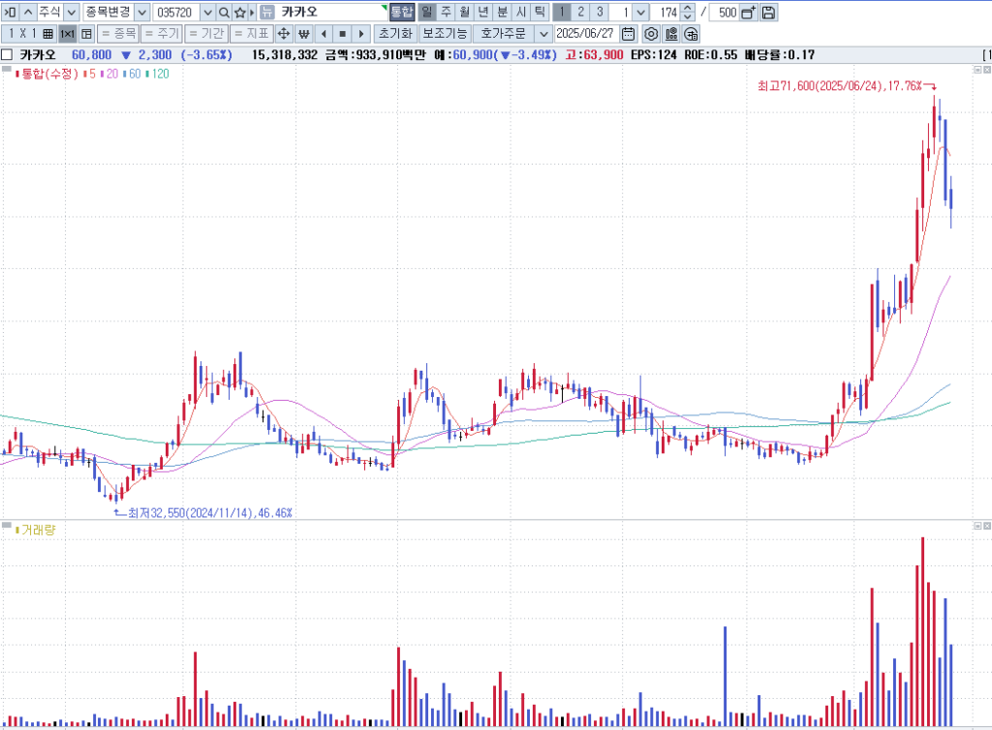This screenshot has width=992, height=730.
Task: Click the crosshair move cursor icon
Action: (x=284, y=34)
